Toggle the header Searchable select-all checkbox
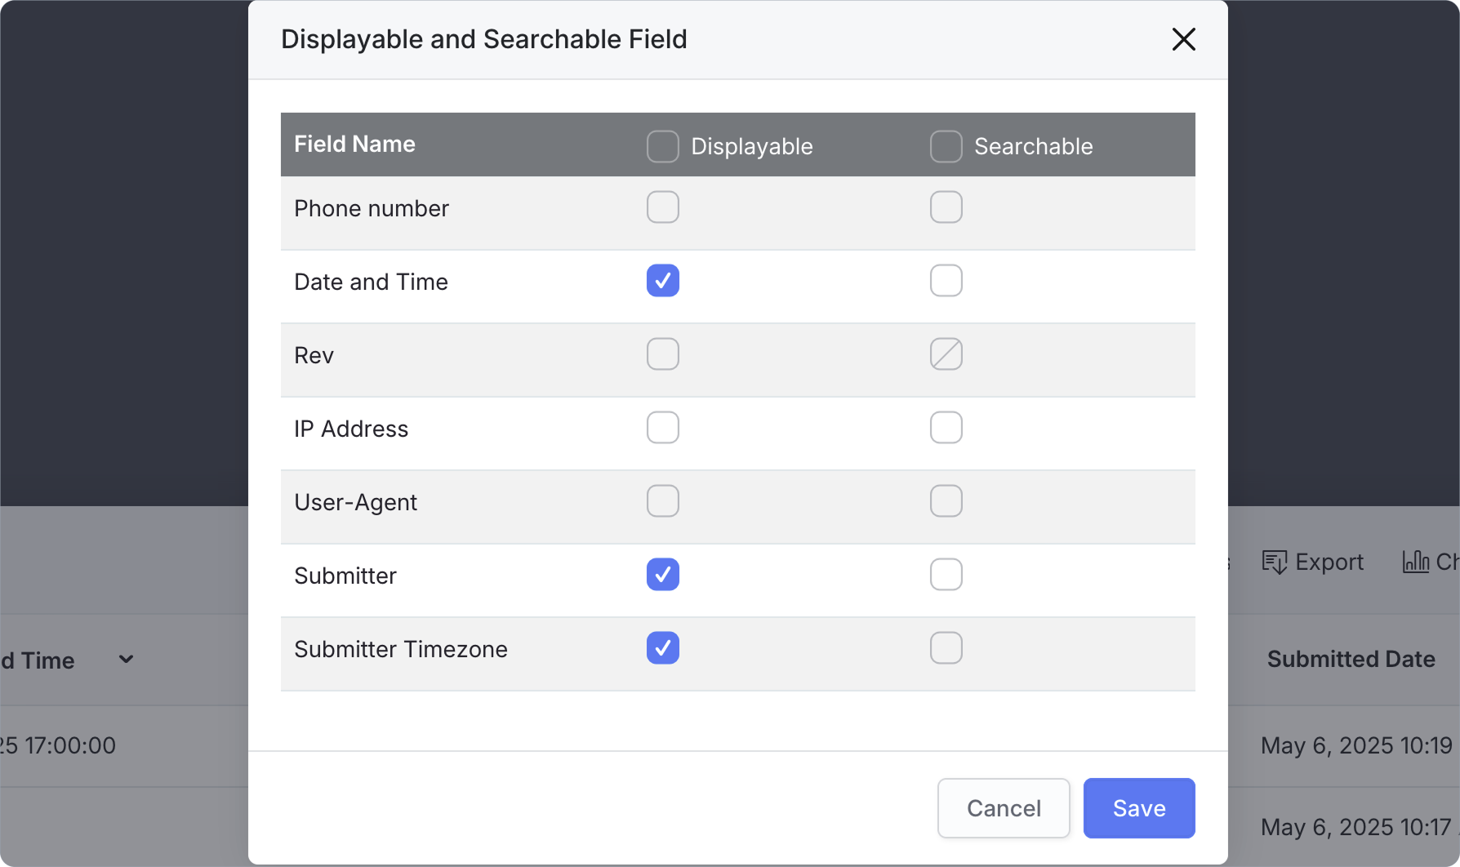The height and width of the screenshot is (867, 1460). point(946,146)
